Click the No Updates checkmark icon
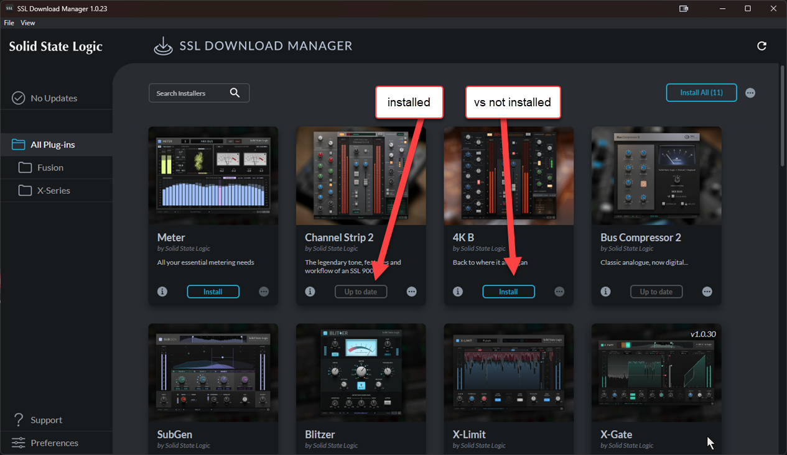The image size is (787, 455). [x=19, y=98]
